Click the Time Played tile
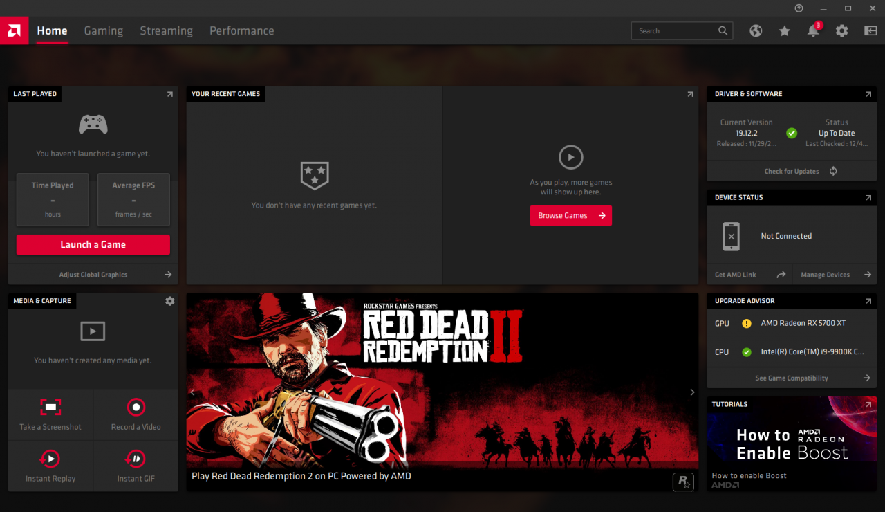This screenshot has width=885, height=512. click(x=53, y=199)
